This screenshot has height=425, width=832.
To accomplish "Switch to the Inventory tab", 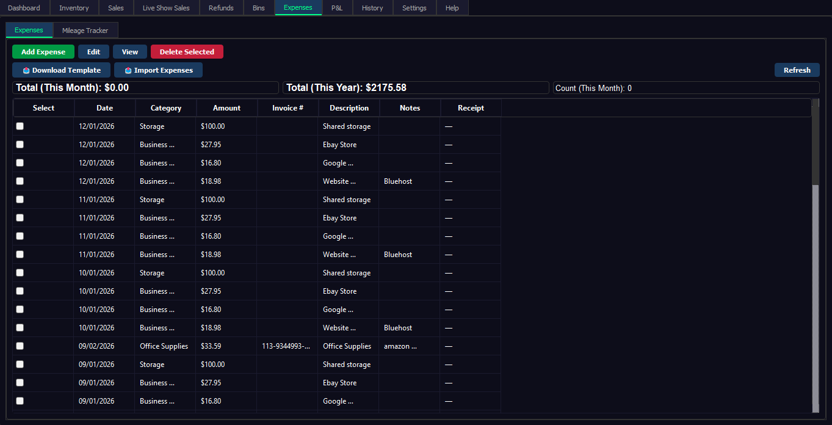I will point(74,8).
